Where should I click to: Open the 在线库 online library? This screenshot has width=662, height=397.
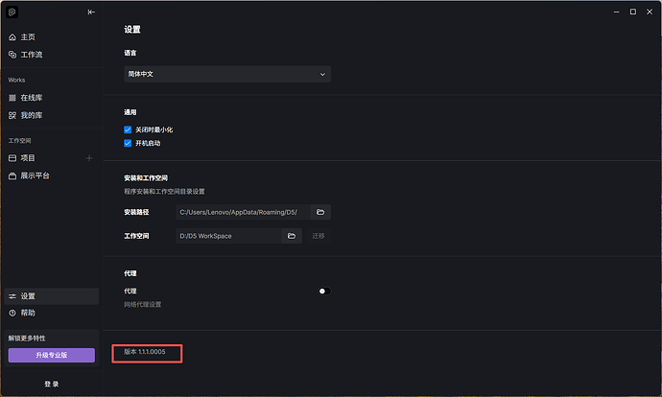coord(31,98)
